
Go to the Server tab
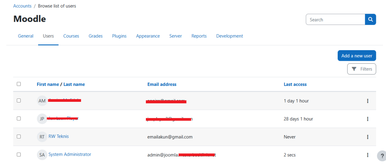176,36
